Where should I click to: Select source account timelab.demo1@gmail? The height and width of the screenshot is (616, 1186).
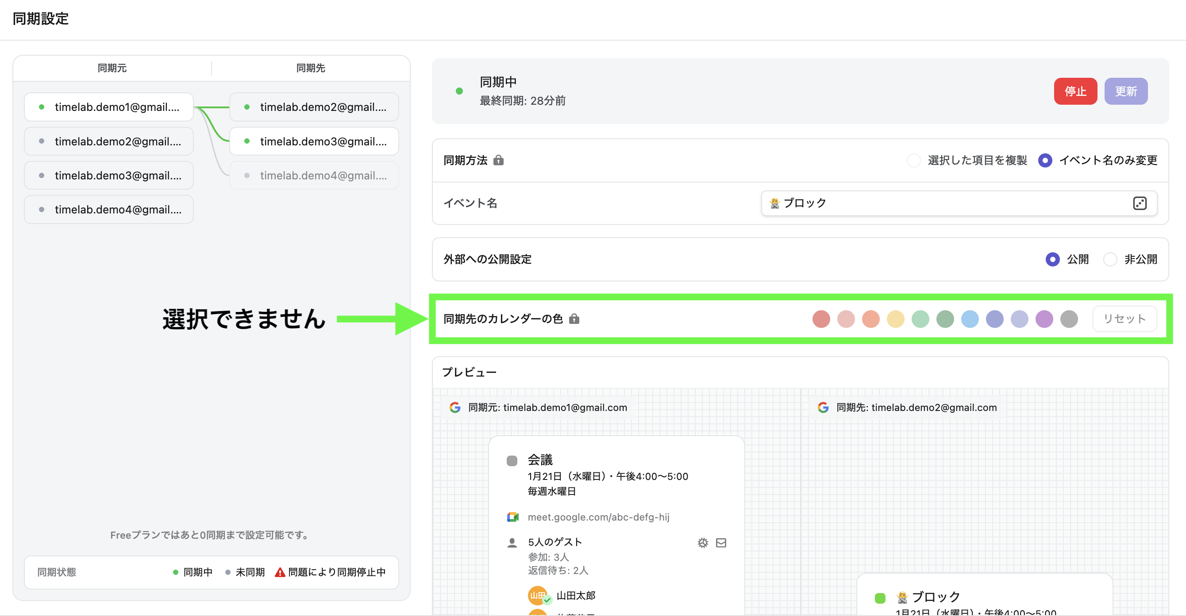click(109, 107)
